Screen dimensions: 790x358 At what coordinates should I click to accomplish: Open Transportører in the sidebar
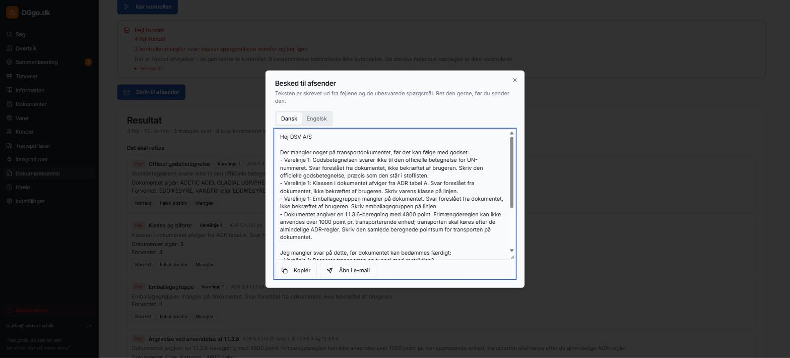point(49,146)
